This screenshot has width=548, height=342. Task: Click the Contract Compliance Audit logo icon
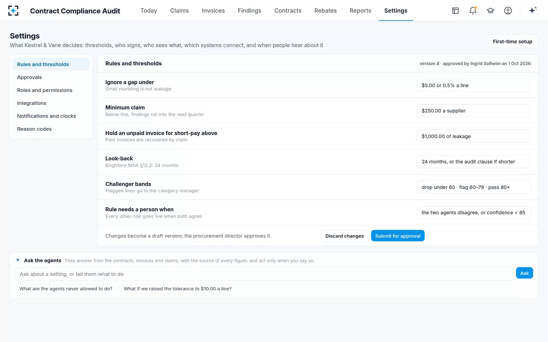(13, 11)
